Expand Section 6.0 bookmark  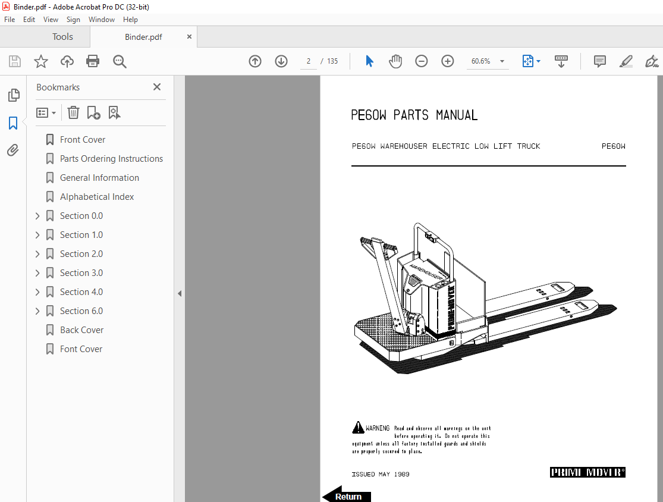[37, 311]
